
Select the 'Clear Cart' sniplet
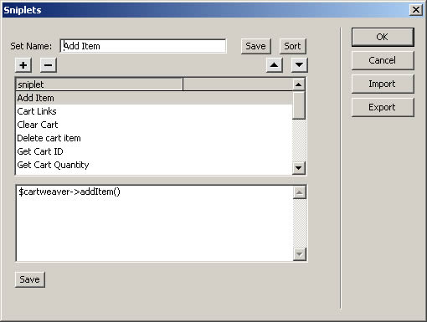point(154,125)
